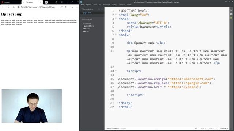The image size is (234, 131).
Task: Click line number 15 in gutter
Action: coord(112,79)
